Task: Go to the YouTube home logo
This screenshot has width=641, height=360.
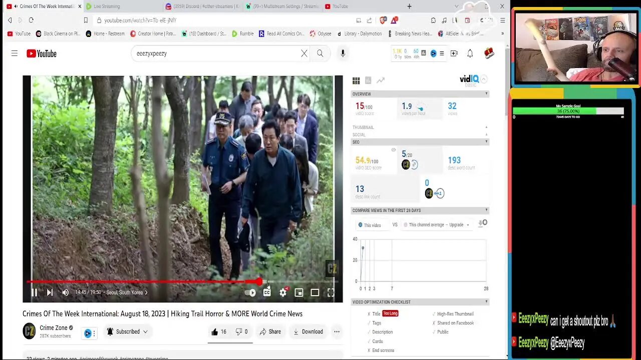Action: click(x=42, y=53)
